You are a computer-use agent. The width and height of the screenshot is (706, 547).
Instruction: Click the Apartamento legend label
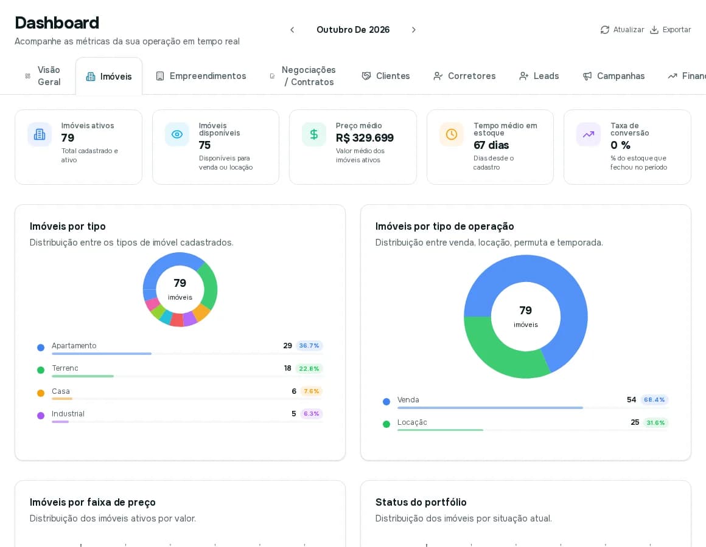point(74,346)
